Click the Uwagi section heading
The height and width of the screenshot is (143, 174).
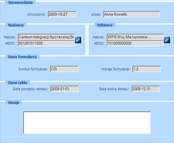[14, 103]
